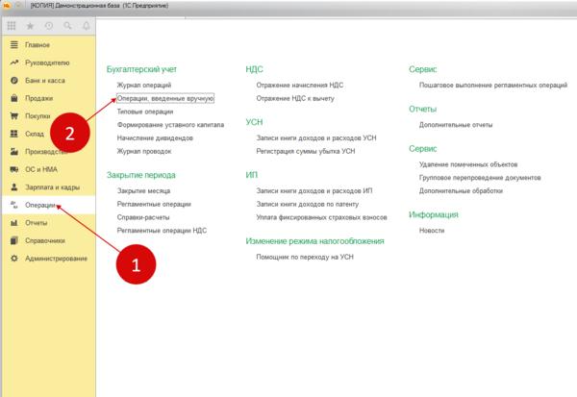Open Закрытие месяца link

click(x=145, y=190)
